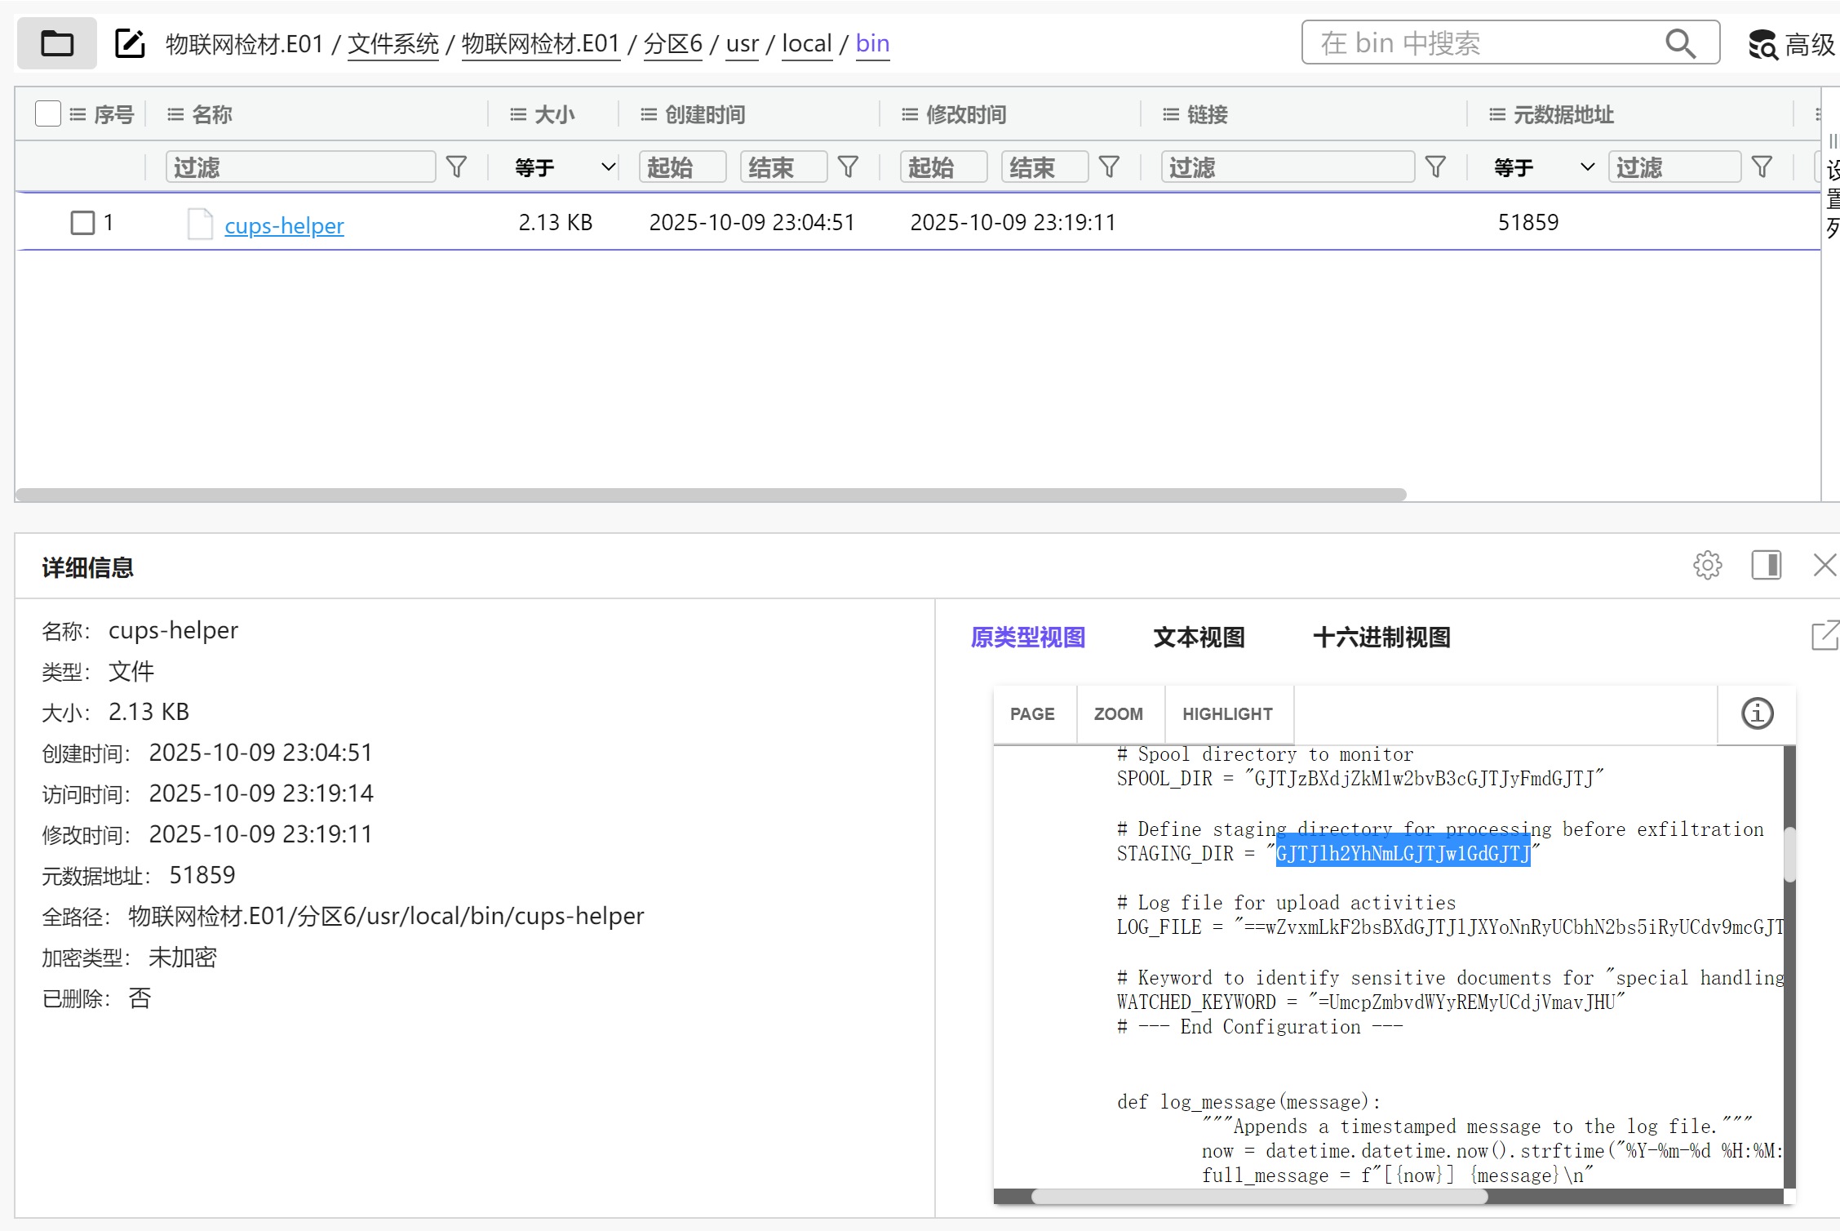Click the folder icon button in the path bar
Image resolution: width=1840 pixels, height=1231 pixels.
[x=56, y=43]
